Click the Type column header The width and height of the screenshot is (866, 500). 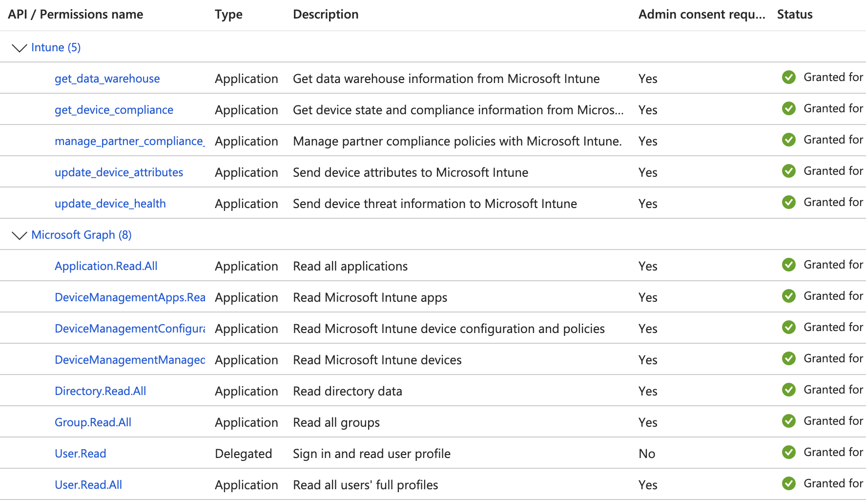click(x=228, y=15)
